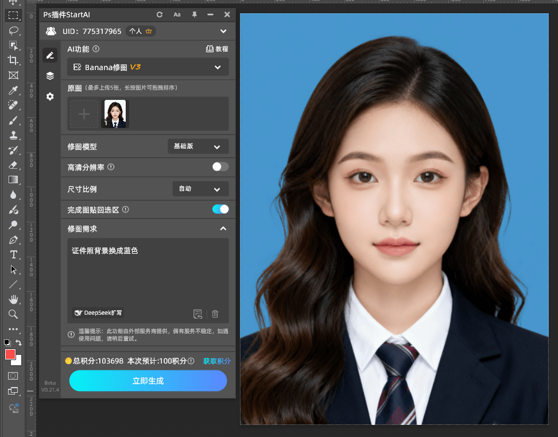Choose the Type tool
Image resolution: width=558 pixels, height=437 pixels.
(x=13, y=254)
